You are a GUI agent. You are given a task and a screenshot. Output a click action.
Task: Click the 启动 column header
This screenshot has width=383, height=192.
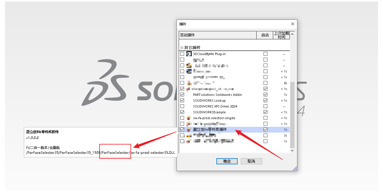tap(265, 35)
